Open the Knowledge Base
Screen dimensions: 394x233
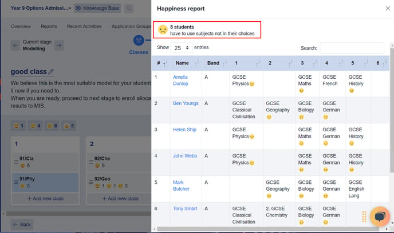97,8
